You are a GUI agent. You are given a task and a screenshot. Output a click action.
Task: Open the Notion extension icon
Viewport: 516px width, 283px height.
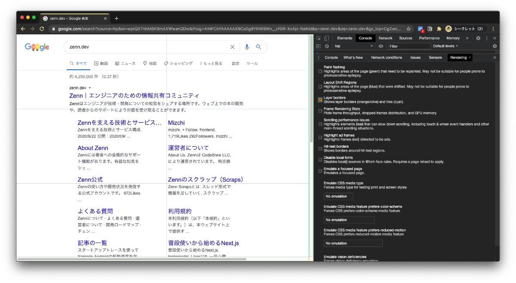pos(430,29)
